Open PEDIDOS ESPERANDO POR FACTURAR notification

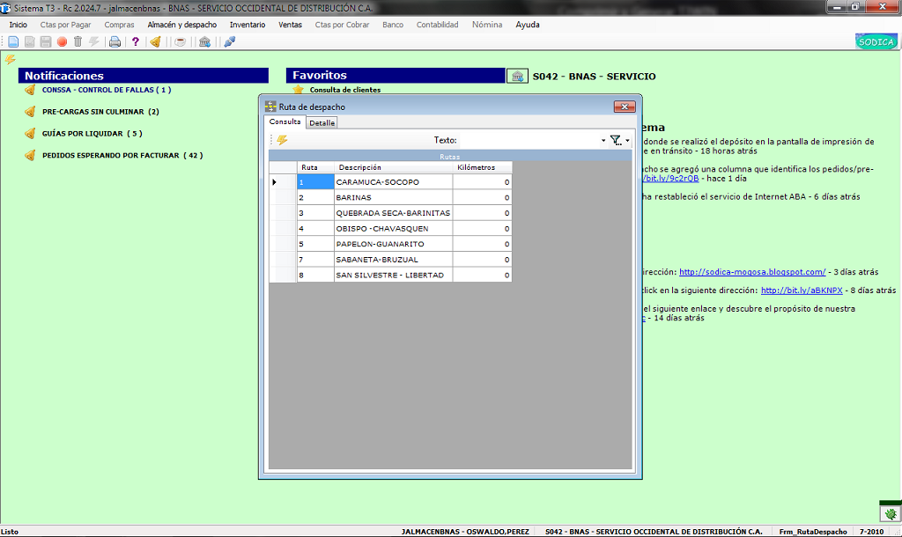tap(122, 155)
